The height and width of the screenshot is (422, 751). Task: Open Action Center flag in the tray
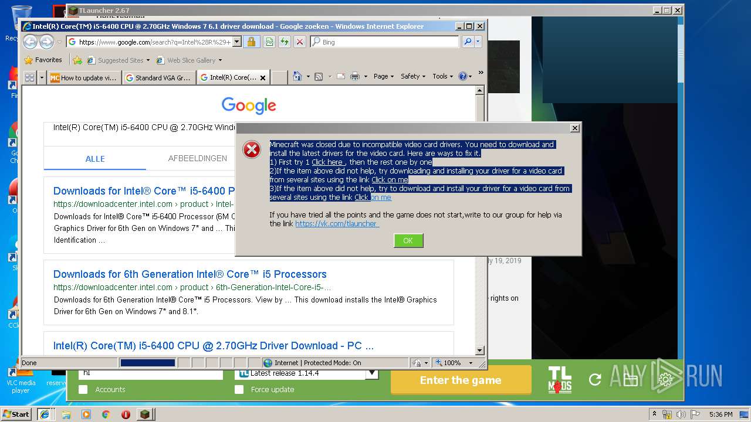click(695, 414)
